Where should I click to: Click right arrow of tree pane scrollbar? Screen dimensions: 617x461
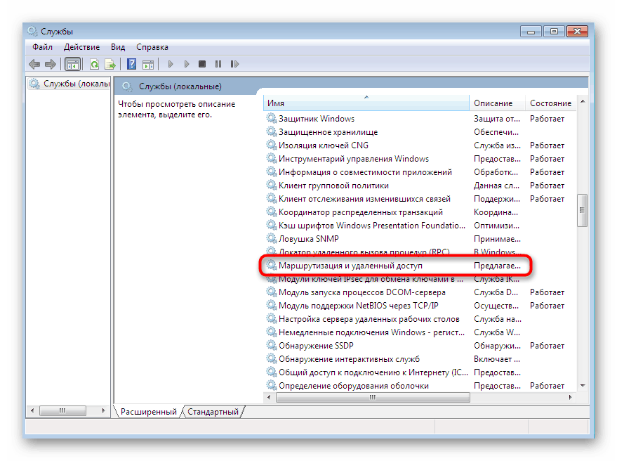click(x=103, y=410)
